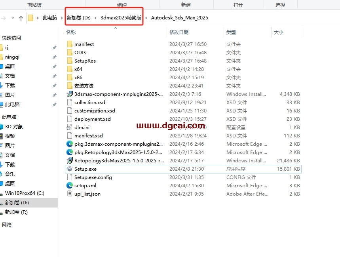Viewport: 340px width, 257px height.
Task: Click the x64 folder icon
Action: pyautogui.click(x=70, y=69)
